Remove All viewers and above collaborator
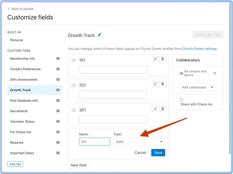 coord(215,73)
